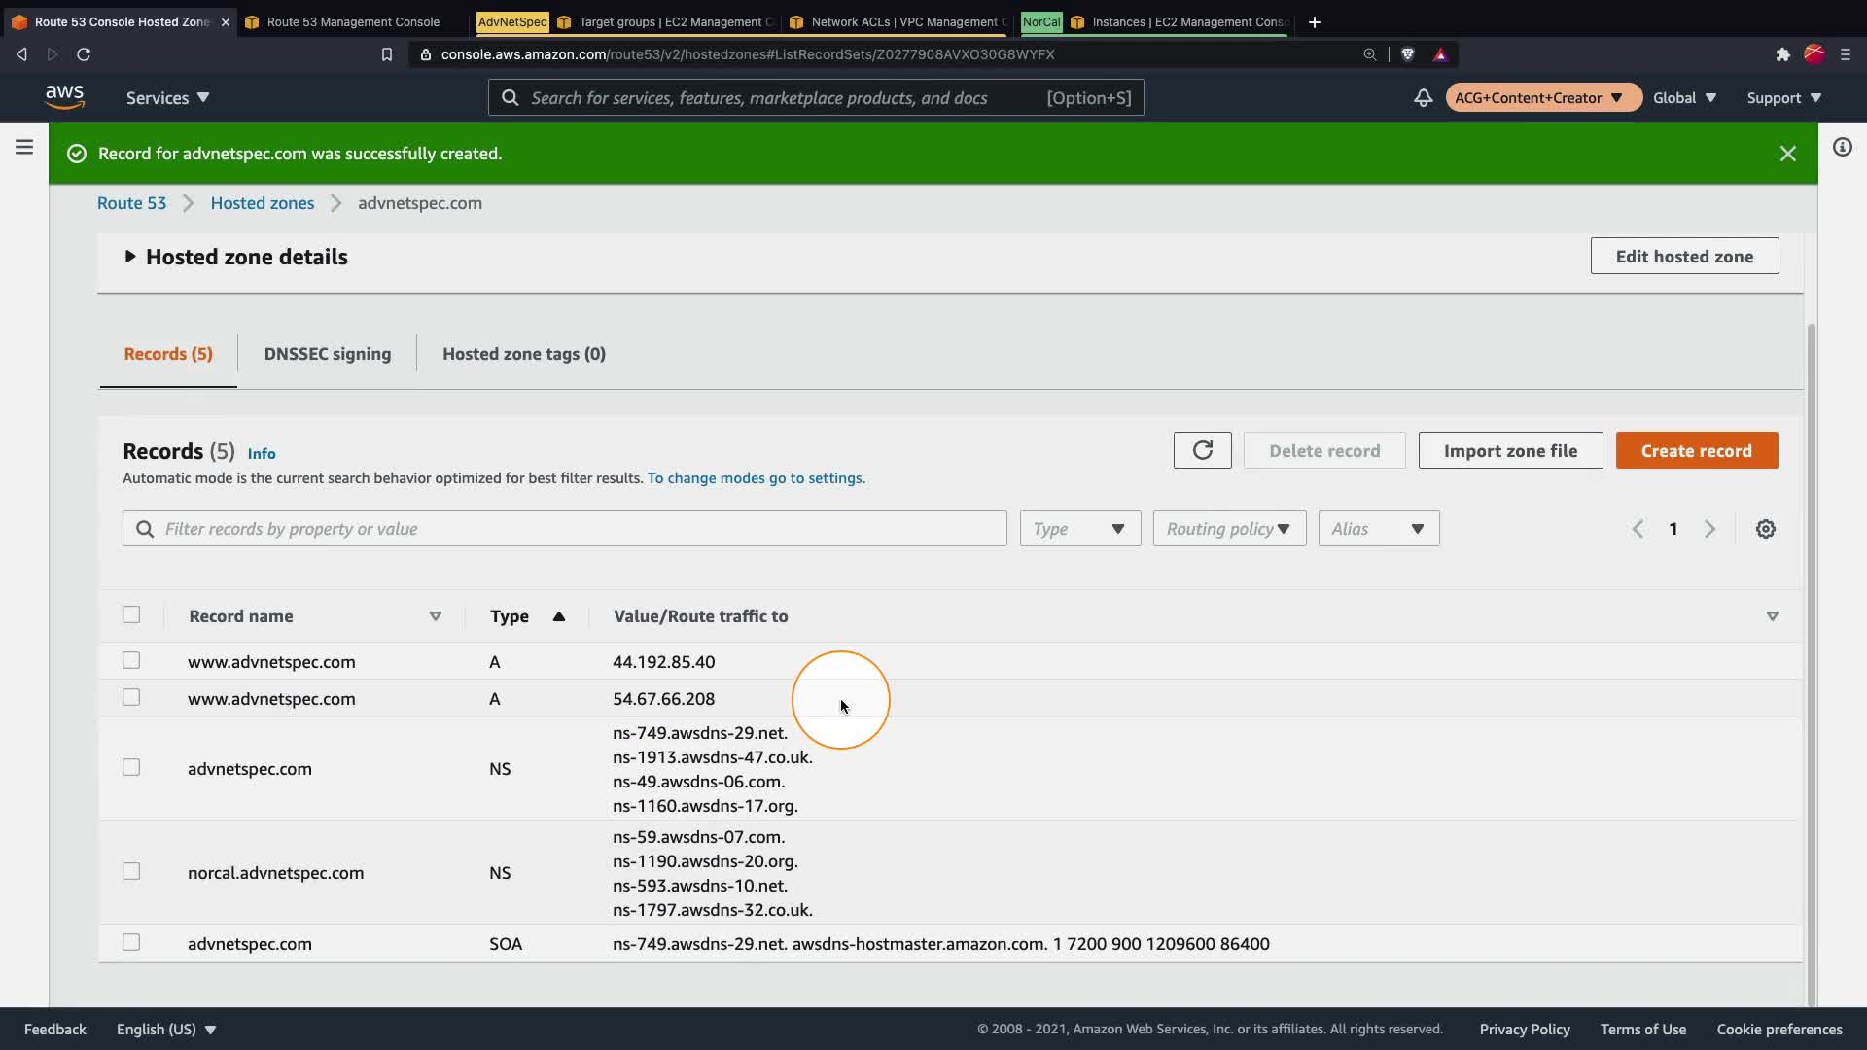Screen dimensions: 1867x1050
Task: Reload page using browser refresh icon
Action: point(84,54)
